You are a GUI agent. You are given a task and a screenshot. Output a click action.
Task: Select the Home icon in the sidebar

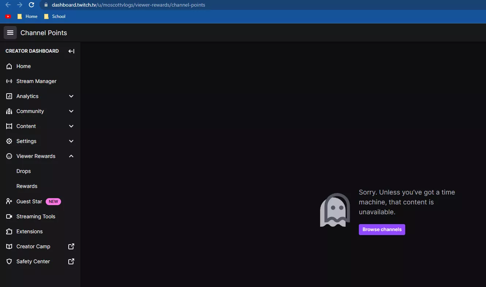9,66
